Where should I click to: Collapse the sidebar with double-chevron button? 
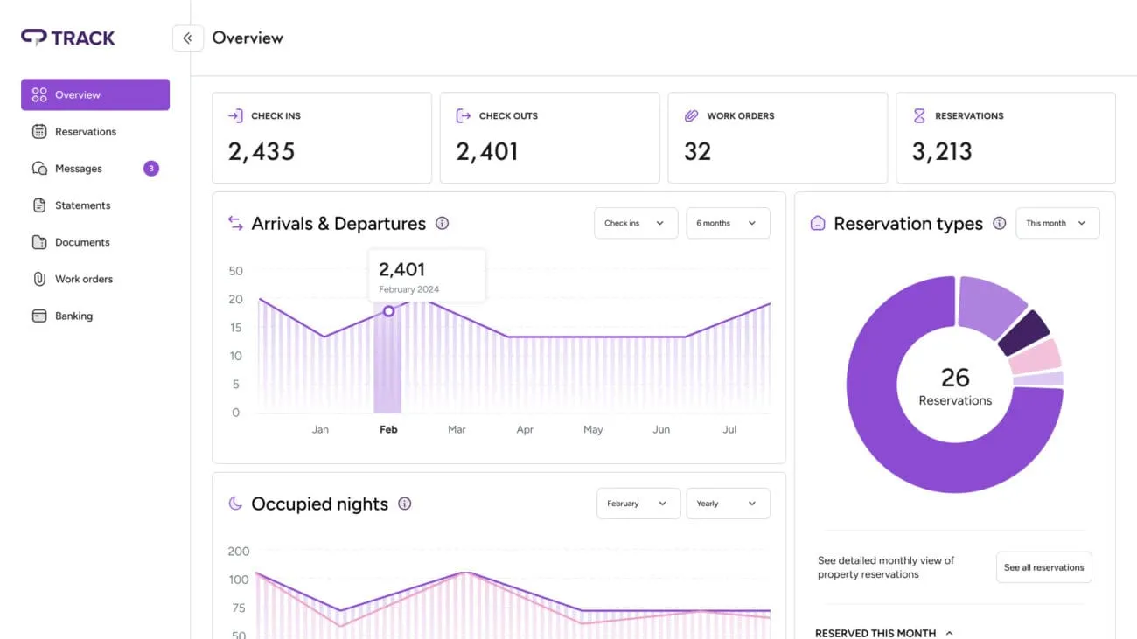pyautogui.click(x=187, y=38)
